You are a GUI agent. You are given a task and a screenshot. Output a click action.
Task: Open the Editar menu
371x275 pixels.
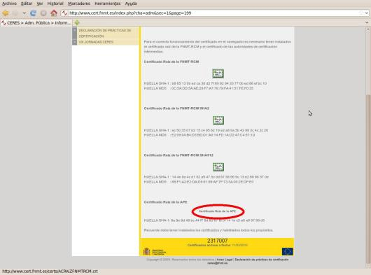pyautogui.click(x=27, y=3)
